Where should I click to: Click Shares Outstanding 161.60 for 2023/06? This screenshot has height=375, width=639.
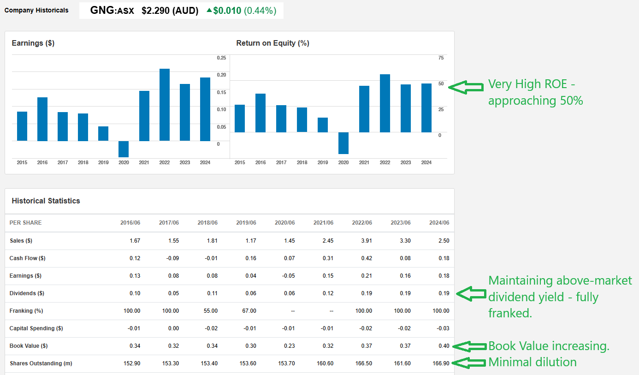click(402, 363)
